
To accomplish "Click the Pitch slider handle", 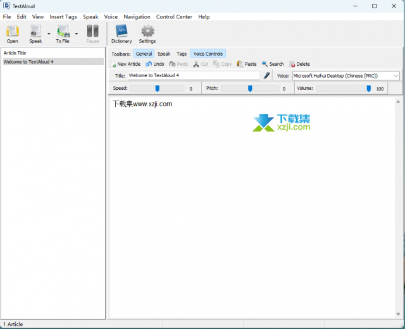I will click(x=250, y=89).
